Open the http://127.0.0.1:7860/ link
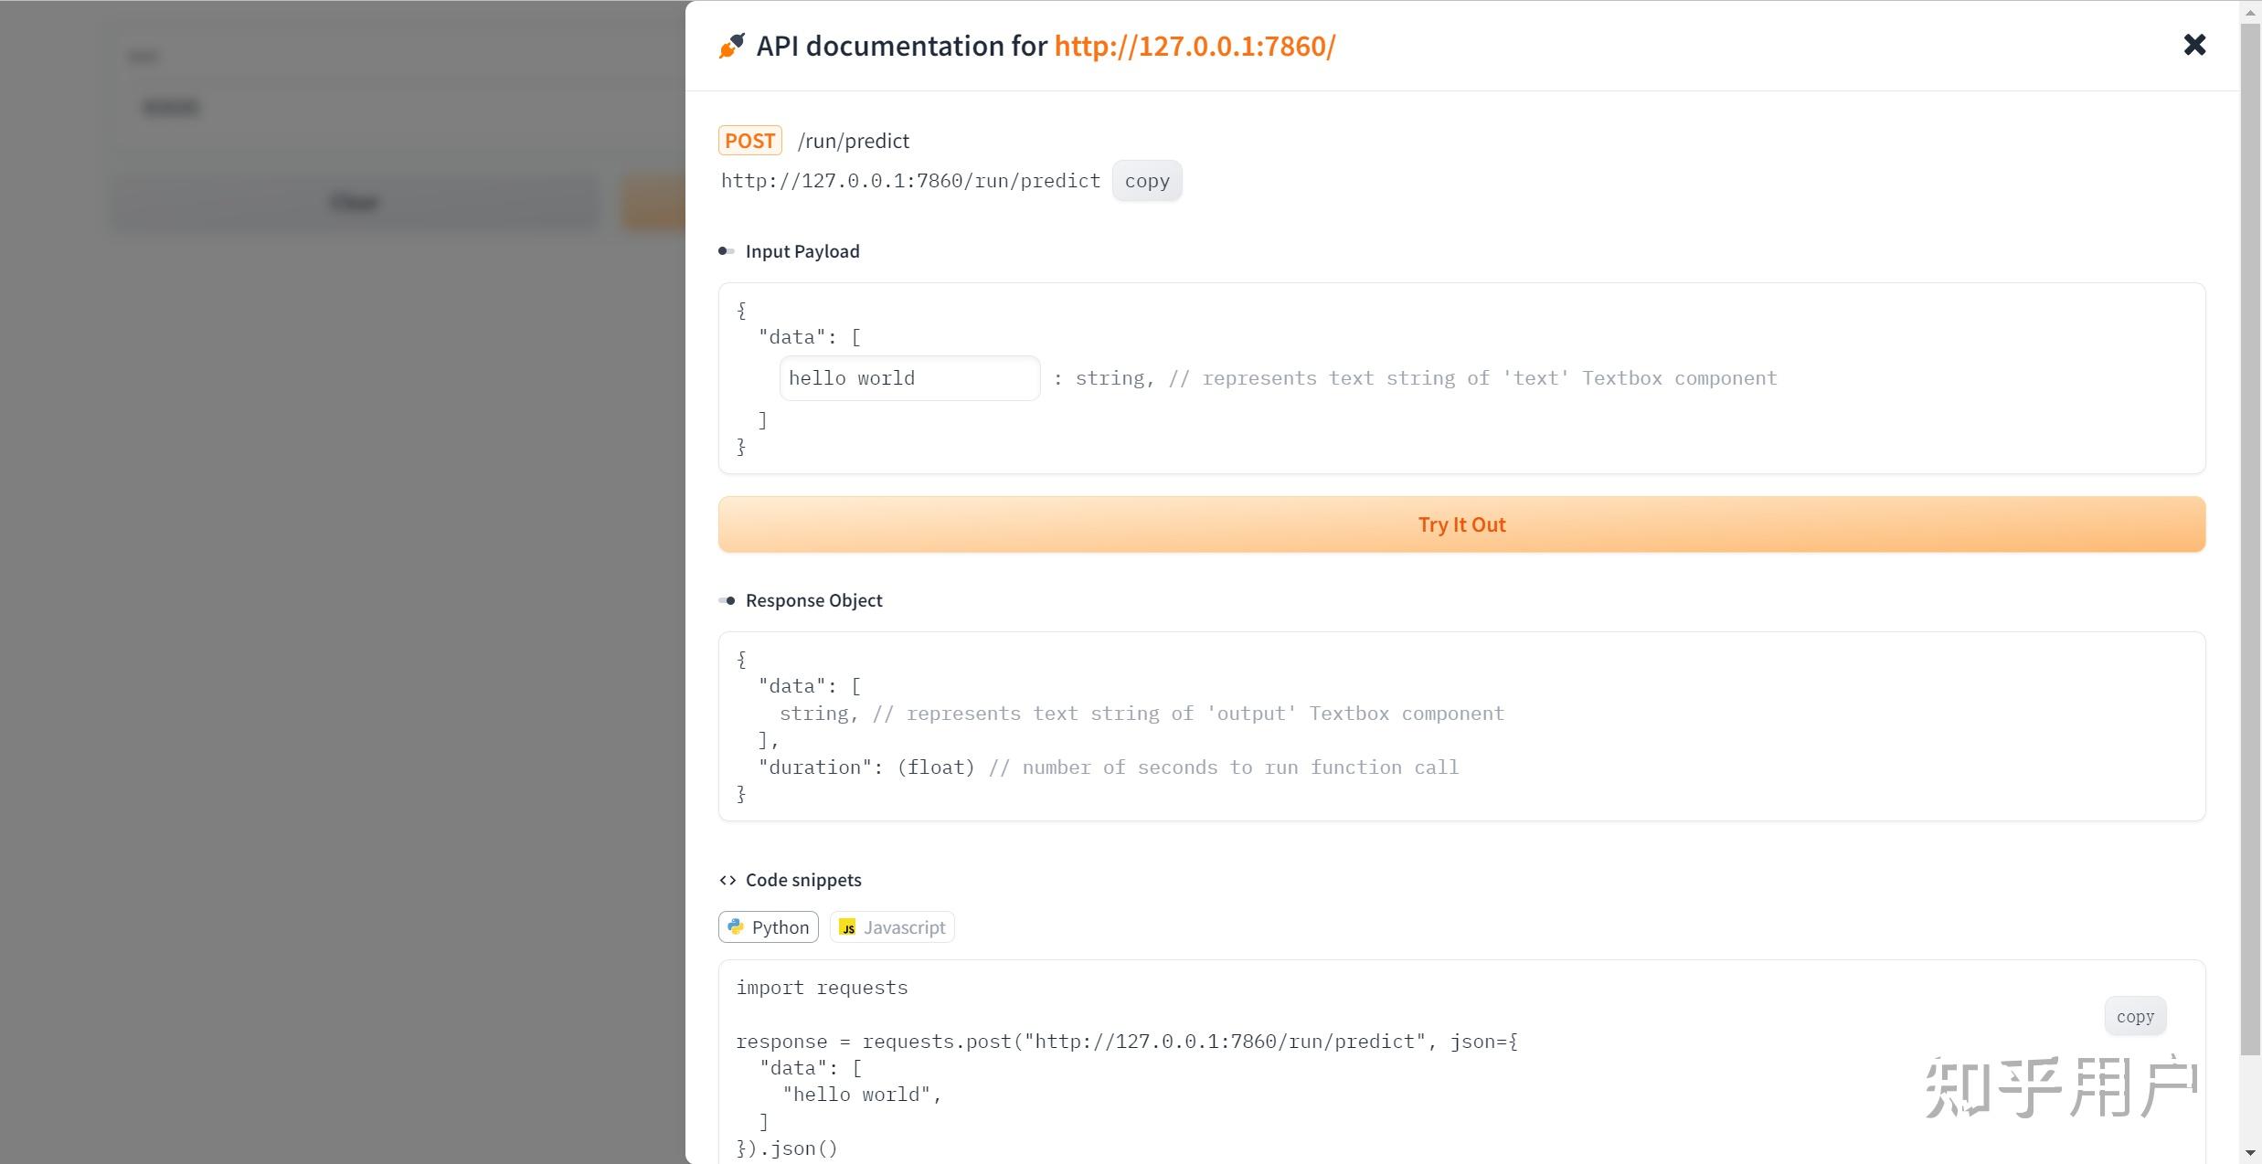 pos(1194,46)
